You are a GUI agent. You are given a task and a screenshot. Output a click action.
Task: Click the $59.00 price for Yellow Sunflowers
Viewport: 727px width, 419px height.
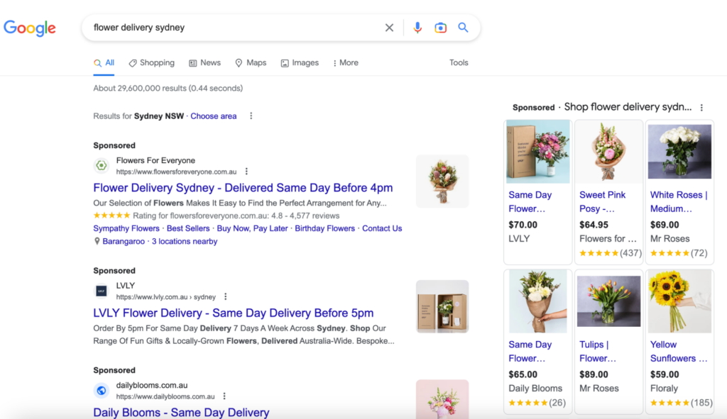665,374
